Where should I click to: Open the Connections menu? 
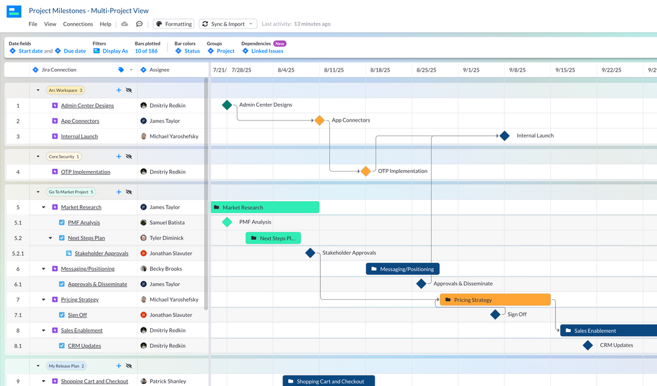point(78,24)
